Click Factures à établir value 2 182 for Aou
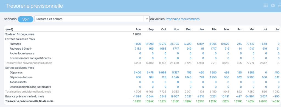Image resolution: width=281 pixels, height=107 pixels. point(137,49)
